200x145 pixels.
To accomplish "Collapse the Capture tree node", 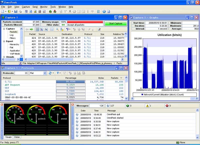I will click(x=4, y=29).
